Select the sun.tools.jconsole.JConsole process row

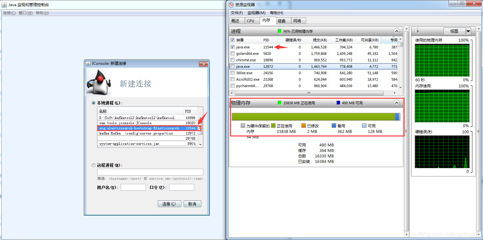(x=148, y=123)
